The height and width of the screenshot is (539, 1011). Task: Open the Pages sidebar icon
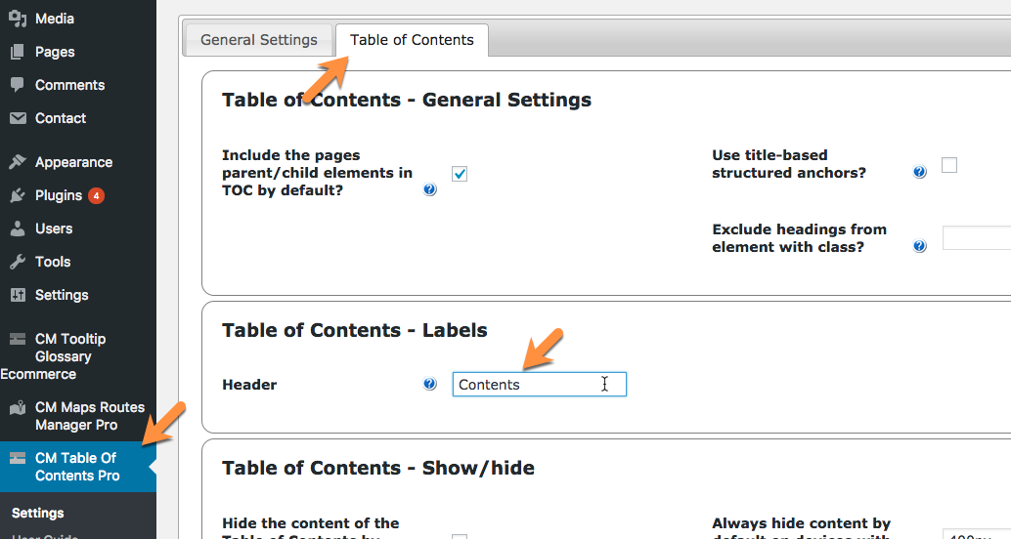[x=18, y=52]
